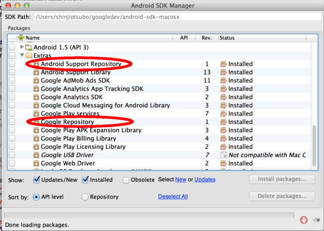The image size is (324, 231).
Task: Check the Extras group checkbox
Action: pos(12,55)
